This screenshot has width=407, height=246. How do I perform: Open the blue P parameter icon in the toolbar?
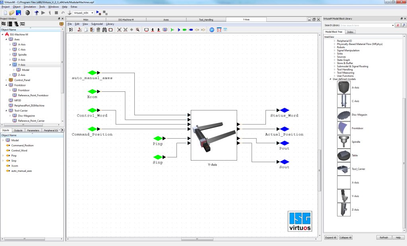211,30
